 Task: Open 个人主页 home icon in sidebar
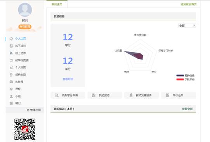click(11, 39)
